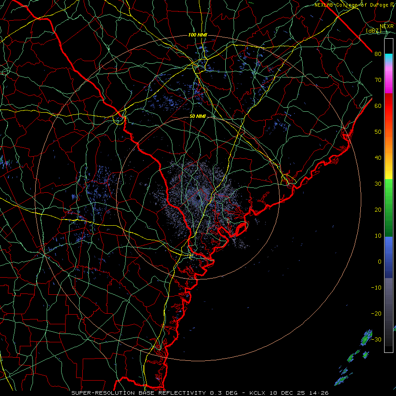Click the blue segment of the color bar

[x=389, y=257]
